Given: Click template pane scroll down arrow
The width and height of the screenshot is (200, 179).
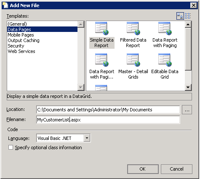Looking at the screenshot, I should pos(188,87).
